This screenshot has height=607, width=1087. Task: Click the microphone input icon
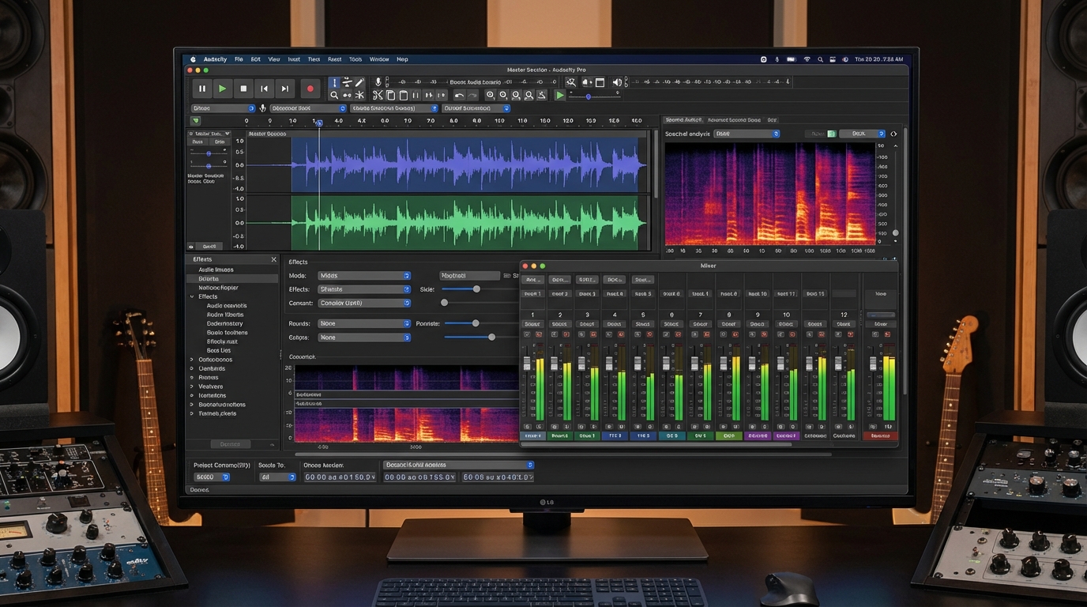(378, 81)
